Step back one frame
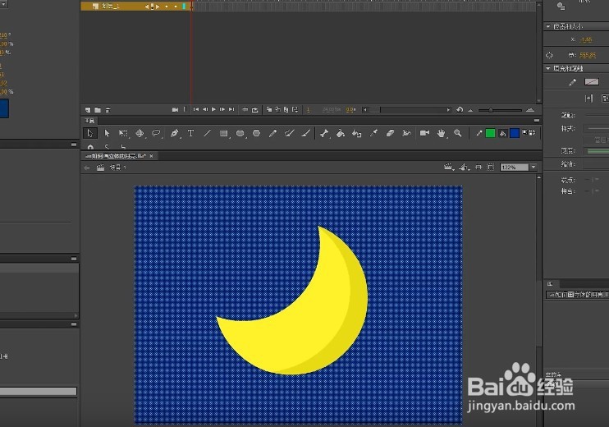This screenshot has width=609, height=427. click(205, 109)
